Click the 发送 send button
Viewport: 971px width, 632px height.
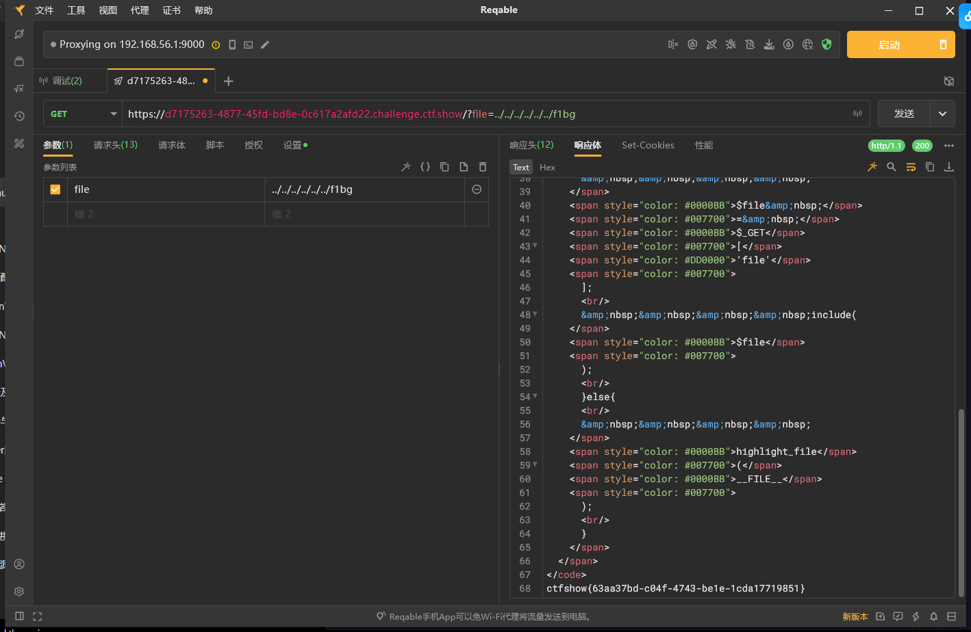(x=905, y=114)
